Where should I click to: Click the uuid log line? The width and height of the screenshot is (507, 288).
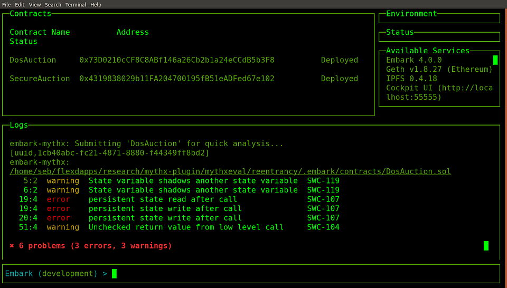[x=109, y=153]
